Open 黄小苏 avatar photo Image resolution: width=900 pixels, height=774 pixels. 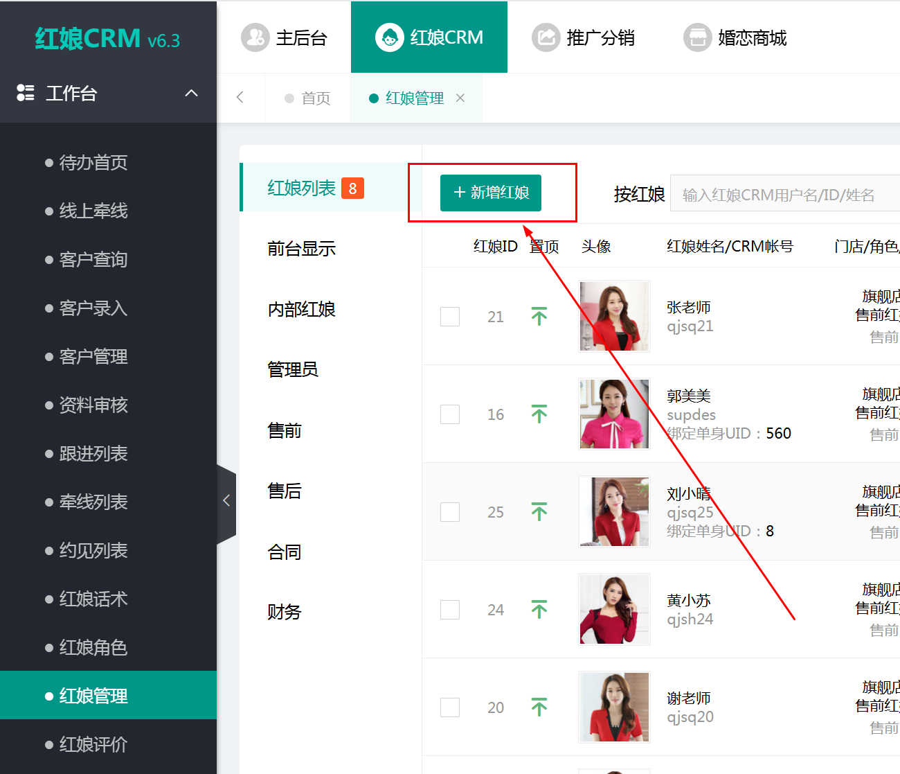pyautogui.click(x=614, y=609)
